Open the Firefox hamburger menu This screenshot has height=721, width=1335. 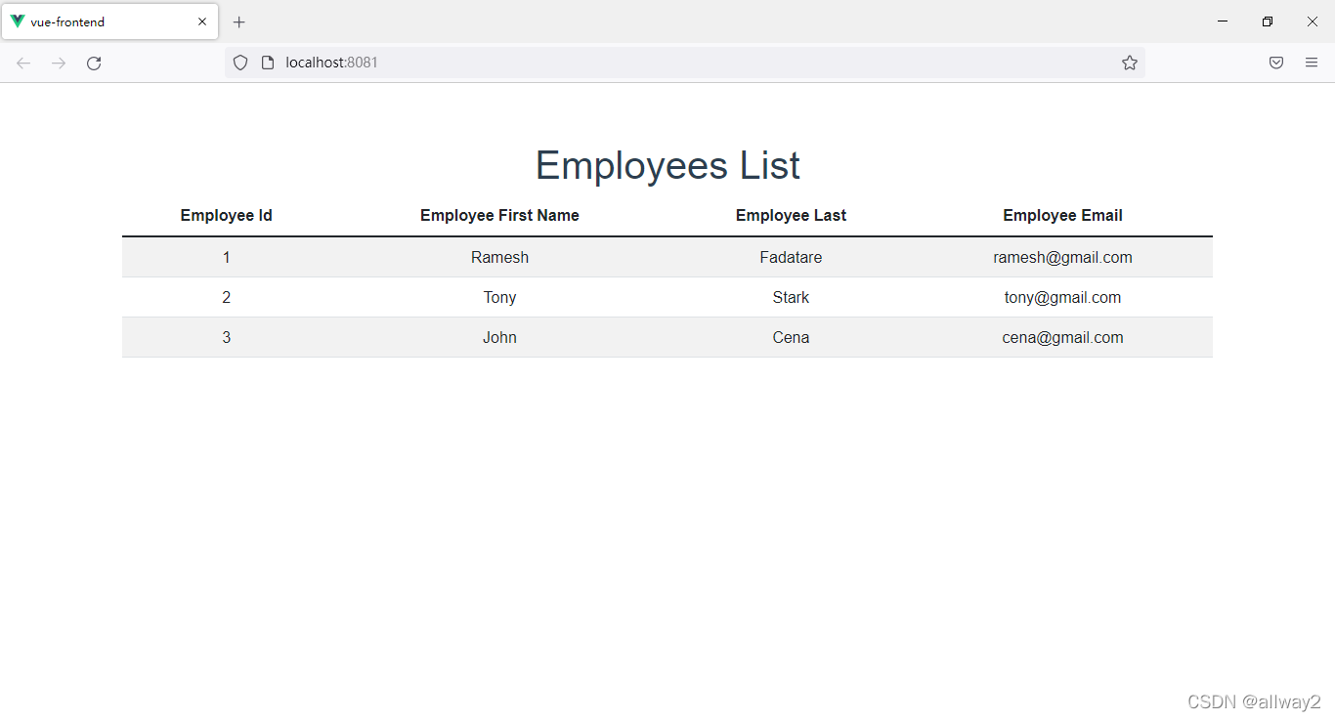tap(1312, 63)
